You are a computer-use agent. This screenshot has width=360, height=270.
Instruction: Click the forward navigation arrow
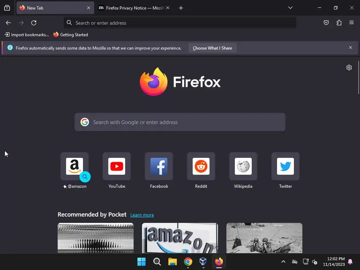pos(21,23)
